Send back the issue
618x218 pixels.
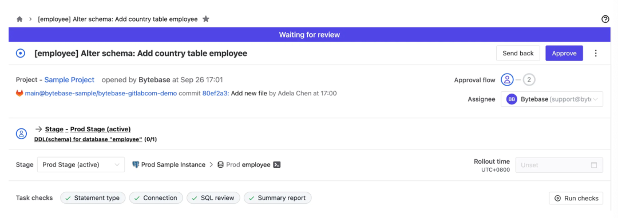point(518,54)
